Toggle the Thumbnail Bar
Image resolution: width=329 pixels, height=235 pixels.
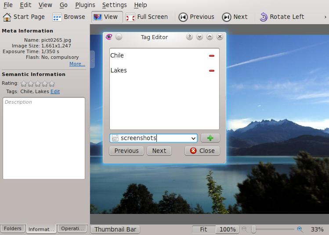(115, 229)
